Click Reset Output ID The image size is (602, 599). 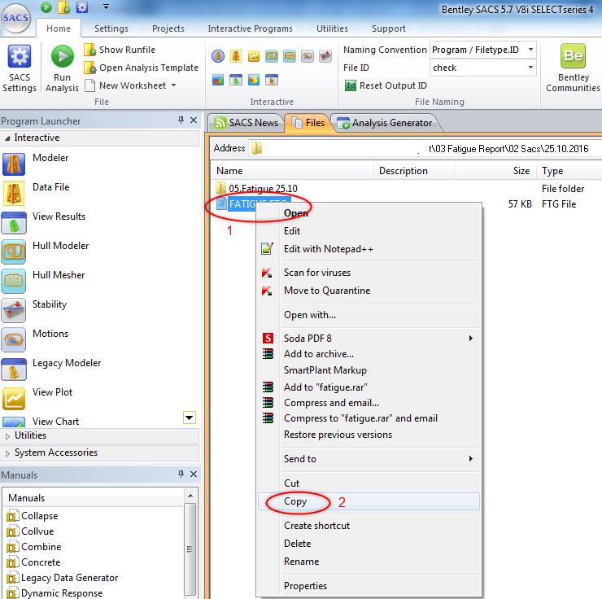(386, 85)
